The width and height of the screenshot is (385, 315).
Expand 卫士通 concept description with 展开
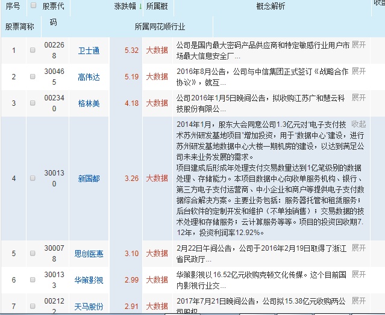click(x=358, y=45)
